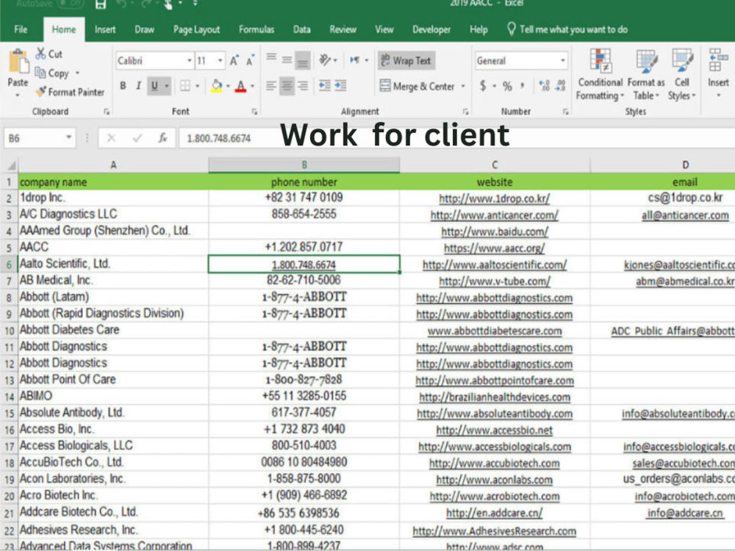Open Cell Styles gallery
735x551 pixels.
click(681, 75)
